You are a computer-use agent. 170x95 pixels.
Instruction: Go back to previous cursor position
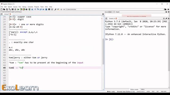click(x=61, y=9)
